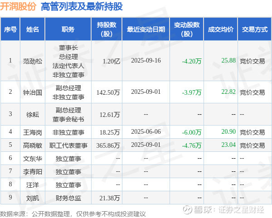Click the average price 20.90
This screenshot has height=218, width=272.
coord(228,131)
